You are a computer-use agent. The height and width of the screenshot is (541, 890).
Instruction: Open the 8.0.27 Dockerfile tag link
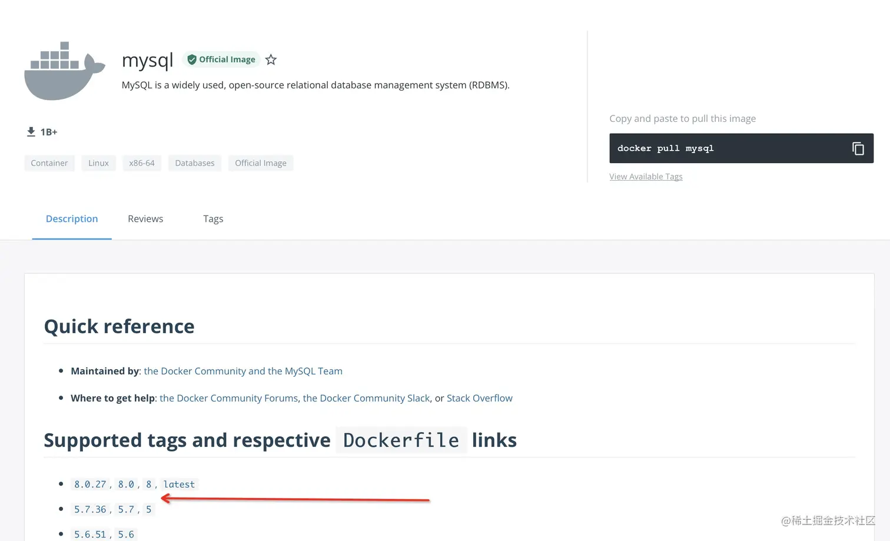[90, 484]
